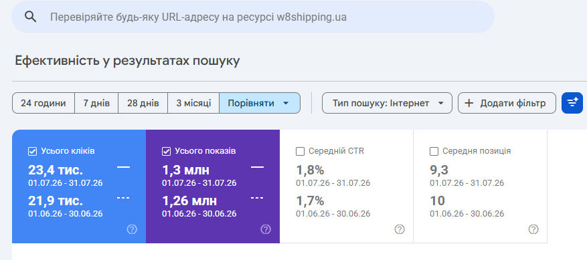Enable the Середній CTR checkbox
This screenshot has height=260, width=587.
300,151
